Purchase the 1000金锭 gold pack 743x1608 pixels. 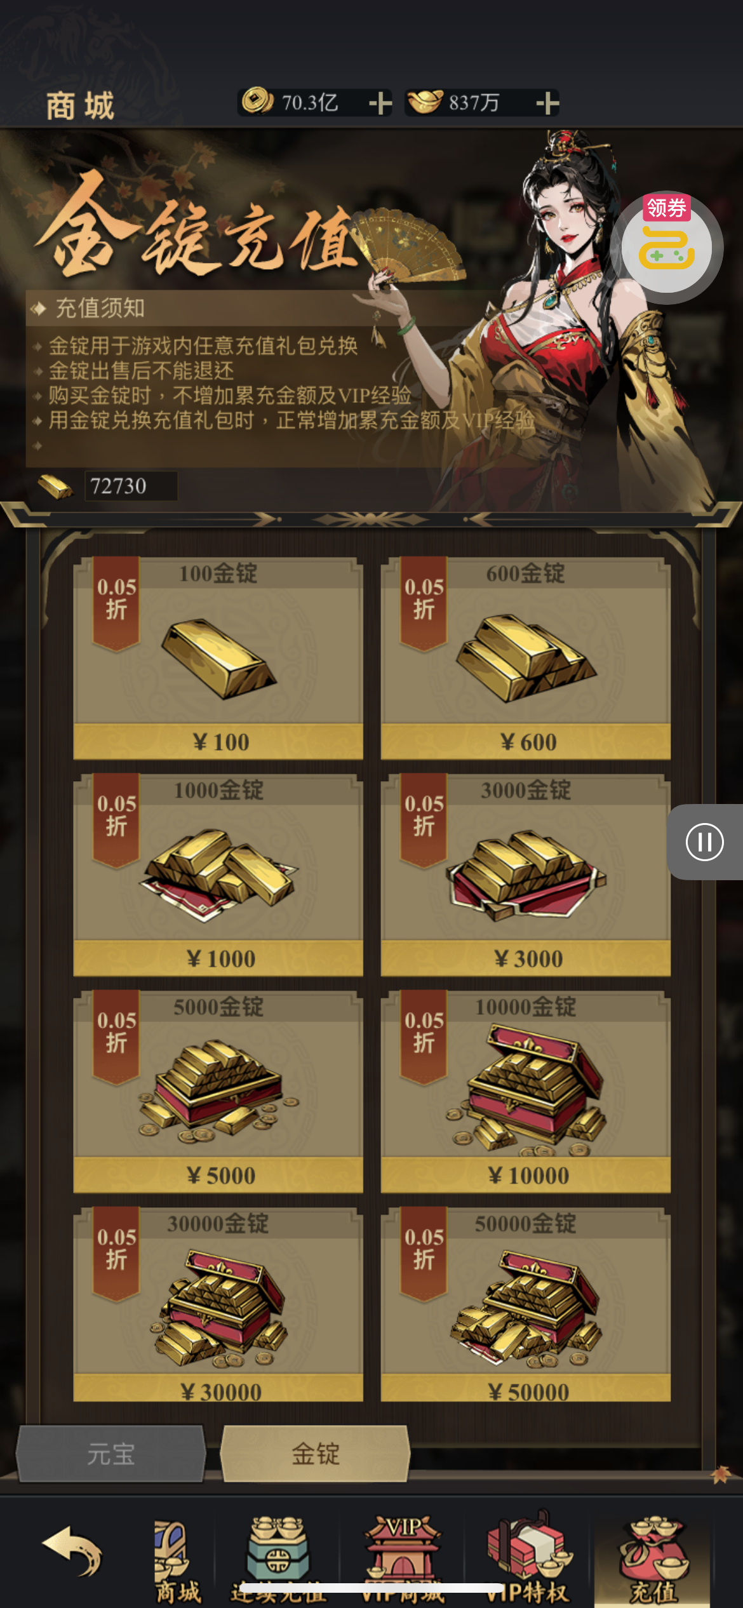coord(218,874)
